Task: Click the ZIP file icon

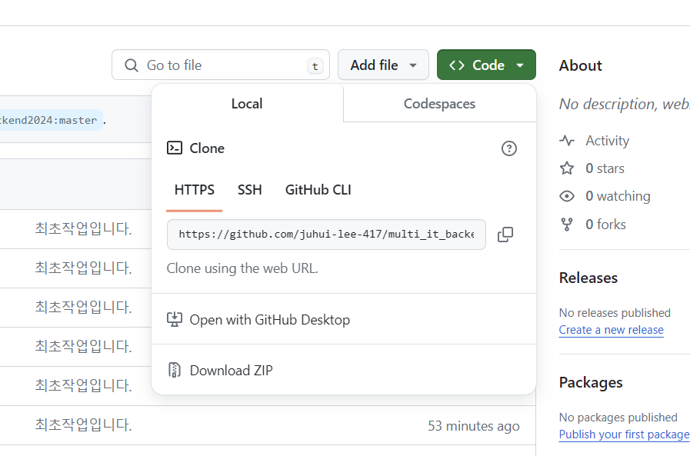Action: (175, 370)
